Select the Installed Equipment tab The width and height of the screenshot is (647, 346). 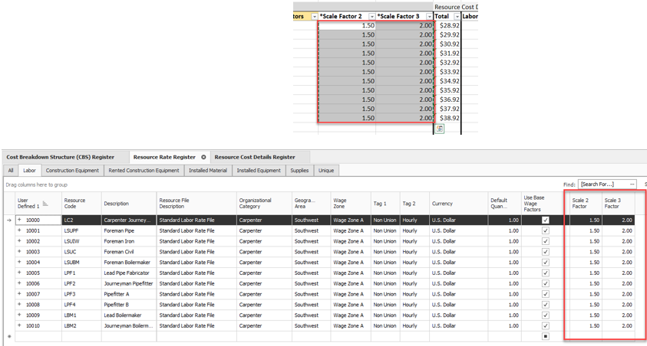coord(259,171)
